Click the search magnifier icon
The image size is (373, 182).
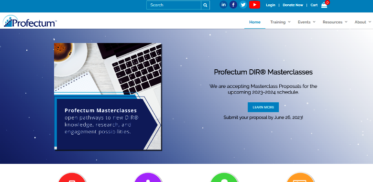pyautogui.click(x=205, y=5)
